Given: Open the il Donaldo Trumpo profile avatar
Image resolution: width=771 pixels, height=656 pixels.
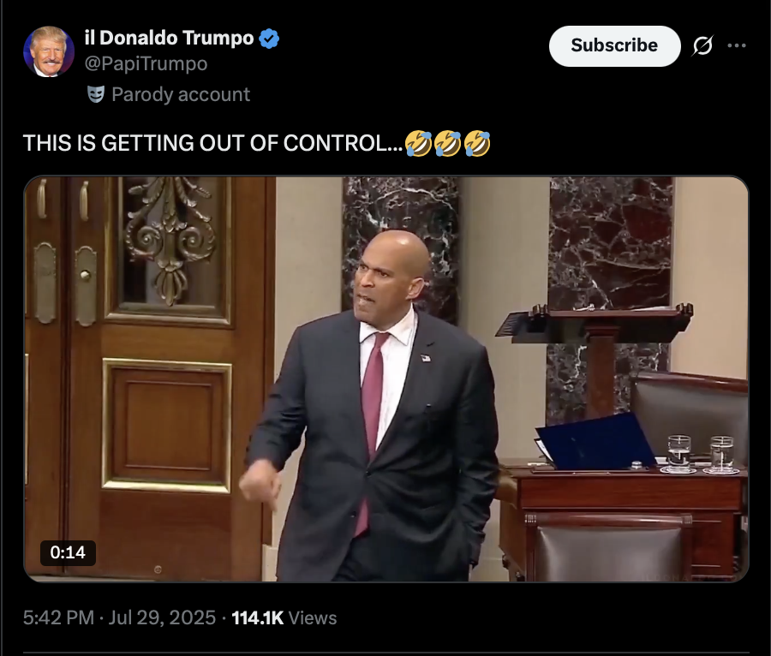Looking at the screenshot, I should click(49, 51).
